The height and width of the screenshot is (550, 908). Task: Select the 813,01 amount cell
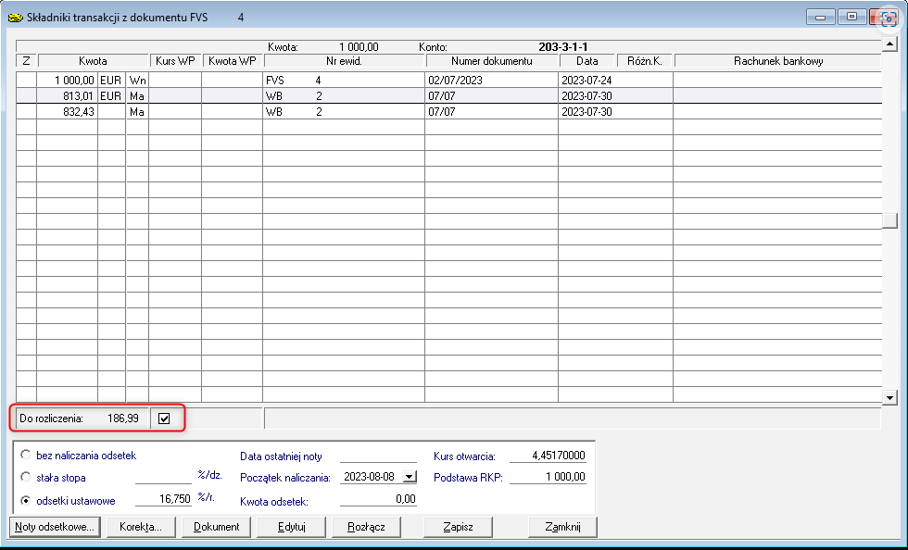[x=67, y=96]
